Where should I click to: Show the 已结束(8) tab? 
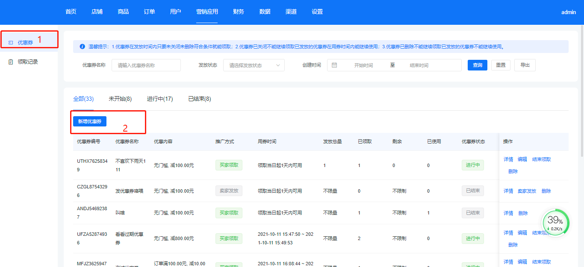(x=200, y=99)
